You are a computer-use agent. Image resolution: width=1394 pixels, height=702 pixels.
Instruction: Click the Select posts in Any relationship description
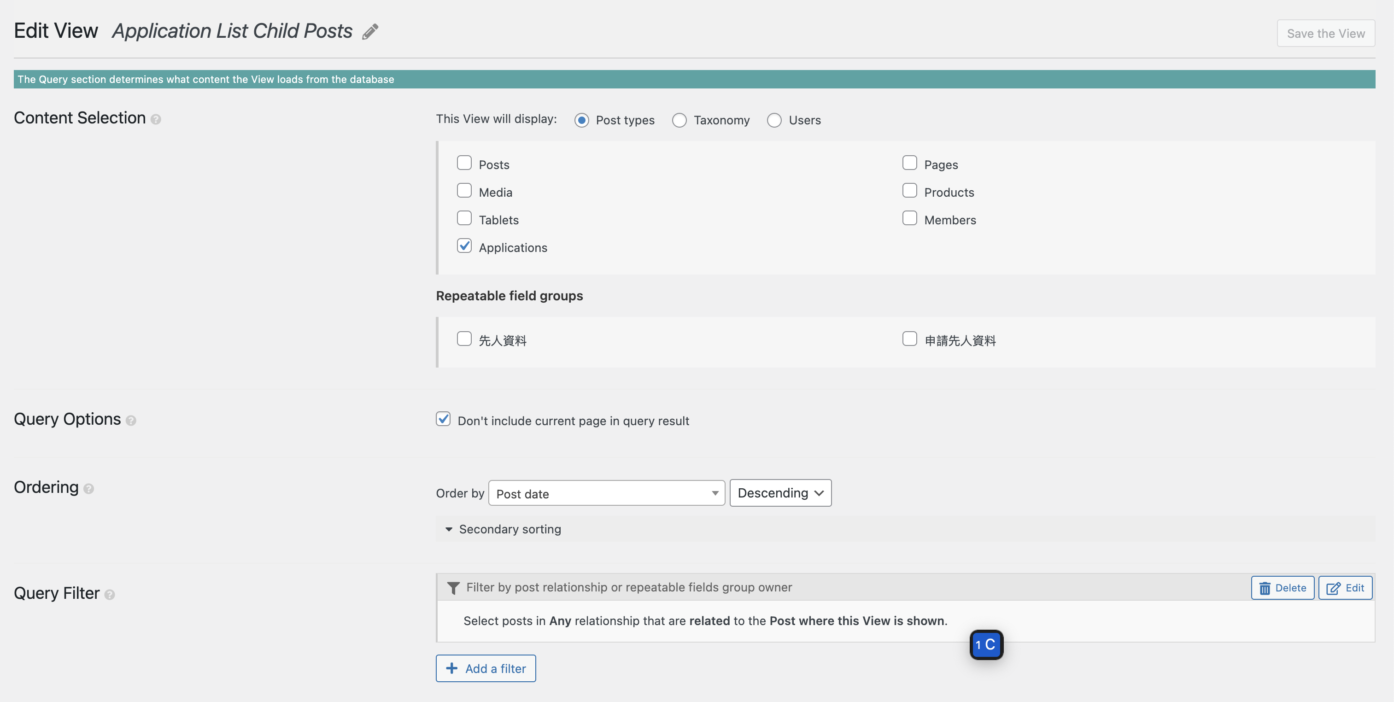pos(705,621)
